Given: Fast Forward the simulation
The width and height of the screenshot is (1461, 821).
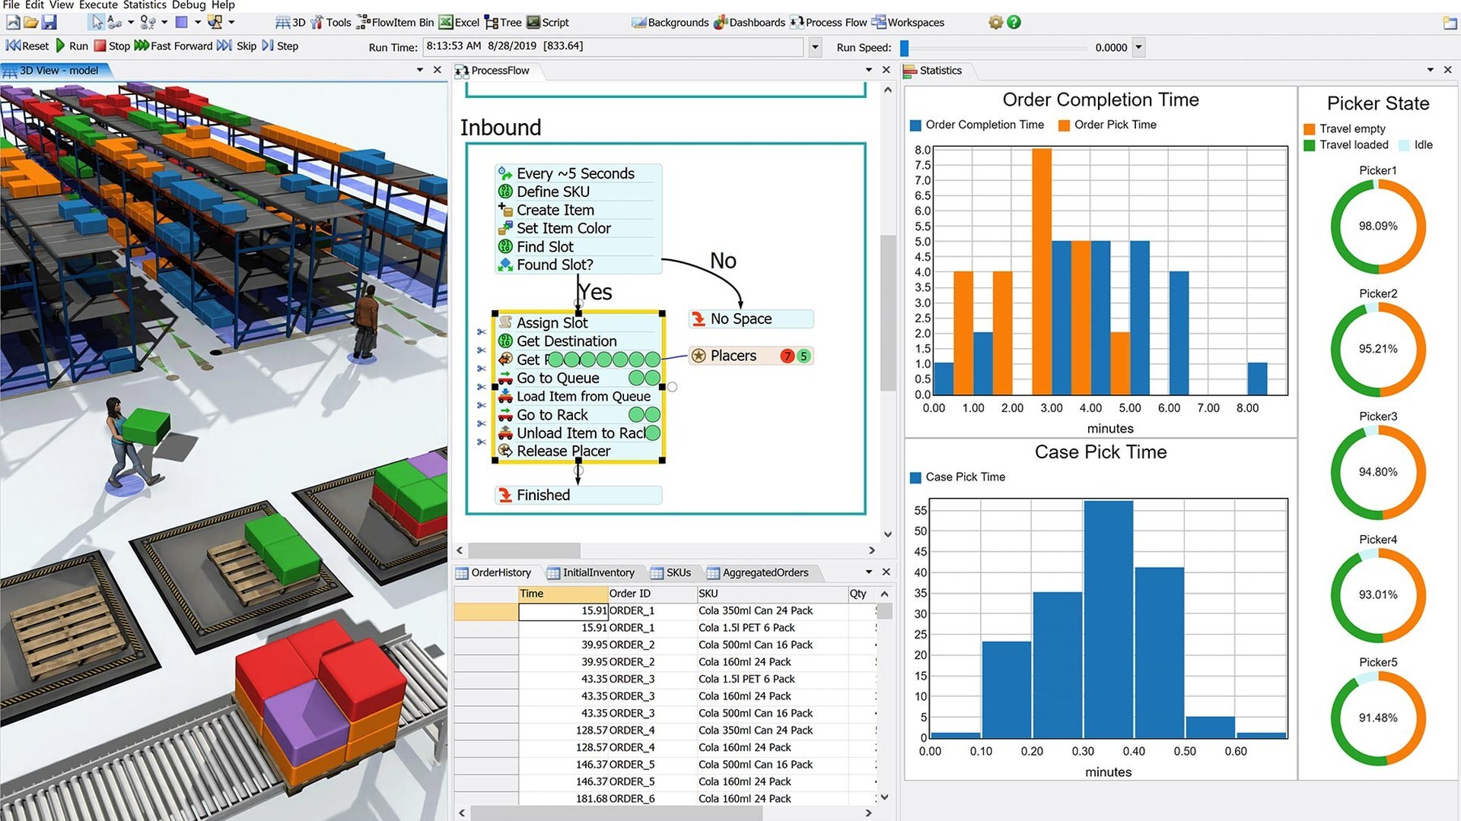Looking at the screenshot, I should pos(173,46).
